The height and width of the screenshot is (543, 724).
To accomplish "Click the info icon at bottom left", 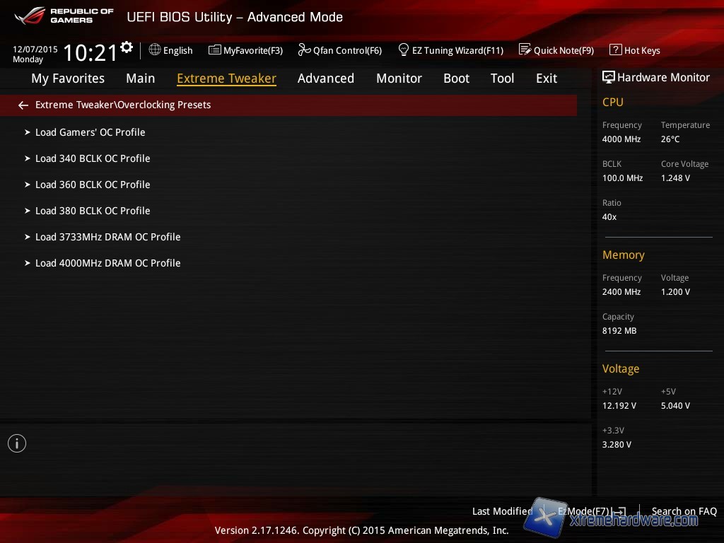I will pyautogui.click(x=17, y=443).
